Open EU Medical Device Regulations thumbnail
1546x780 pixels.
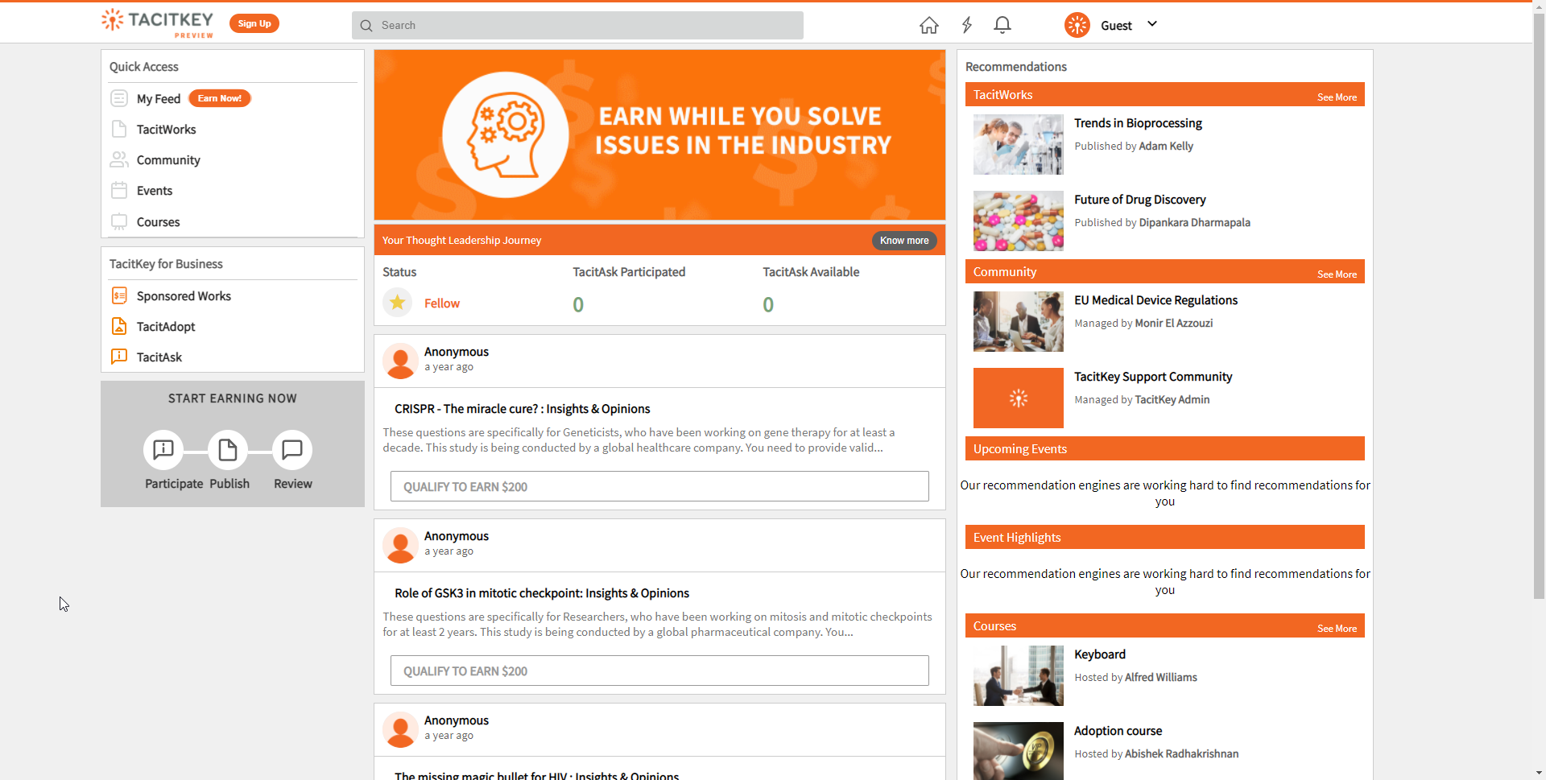coord(1019,321)
